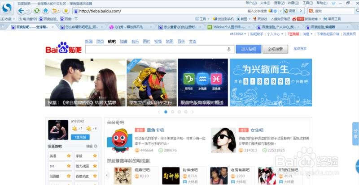Screen dimensions: 359x185
Task: Click the orange undo/restore closed page icon
Action: 54,11
